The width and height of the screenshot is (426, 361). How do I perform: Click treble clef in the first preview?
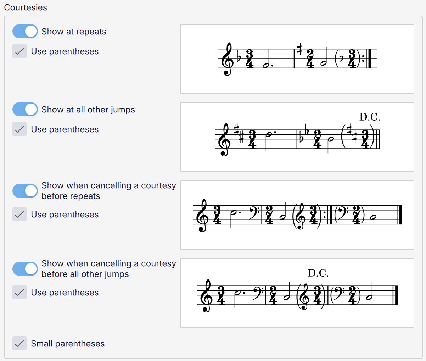click(227, 59)
